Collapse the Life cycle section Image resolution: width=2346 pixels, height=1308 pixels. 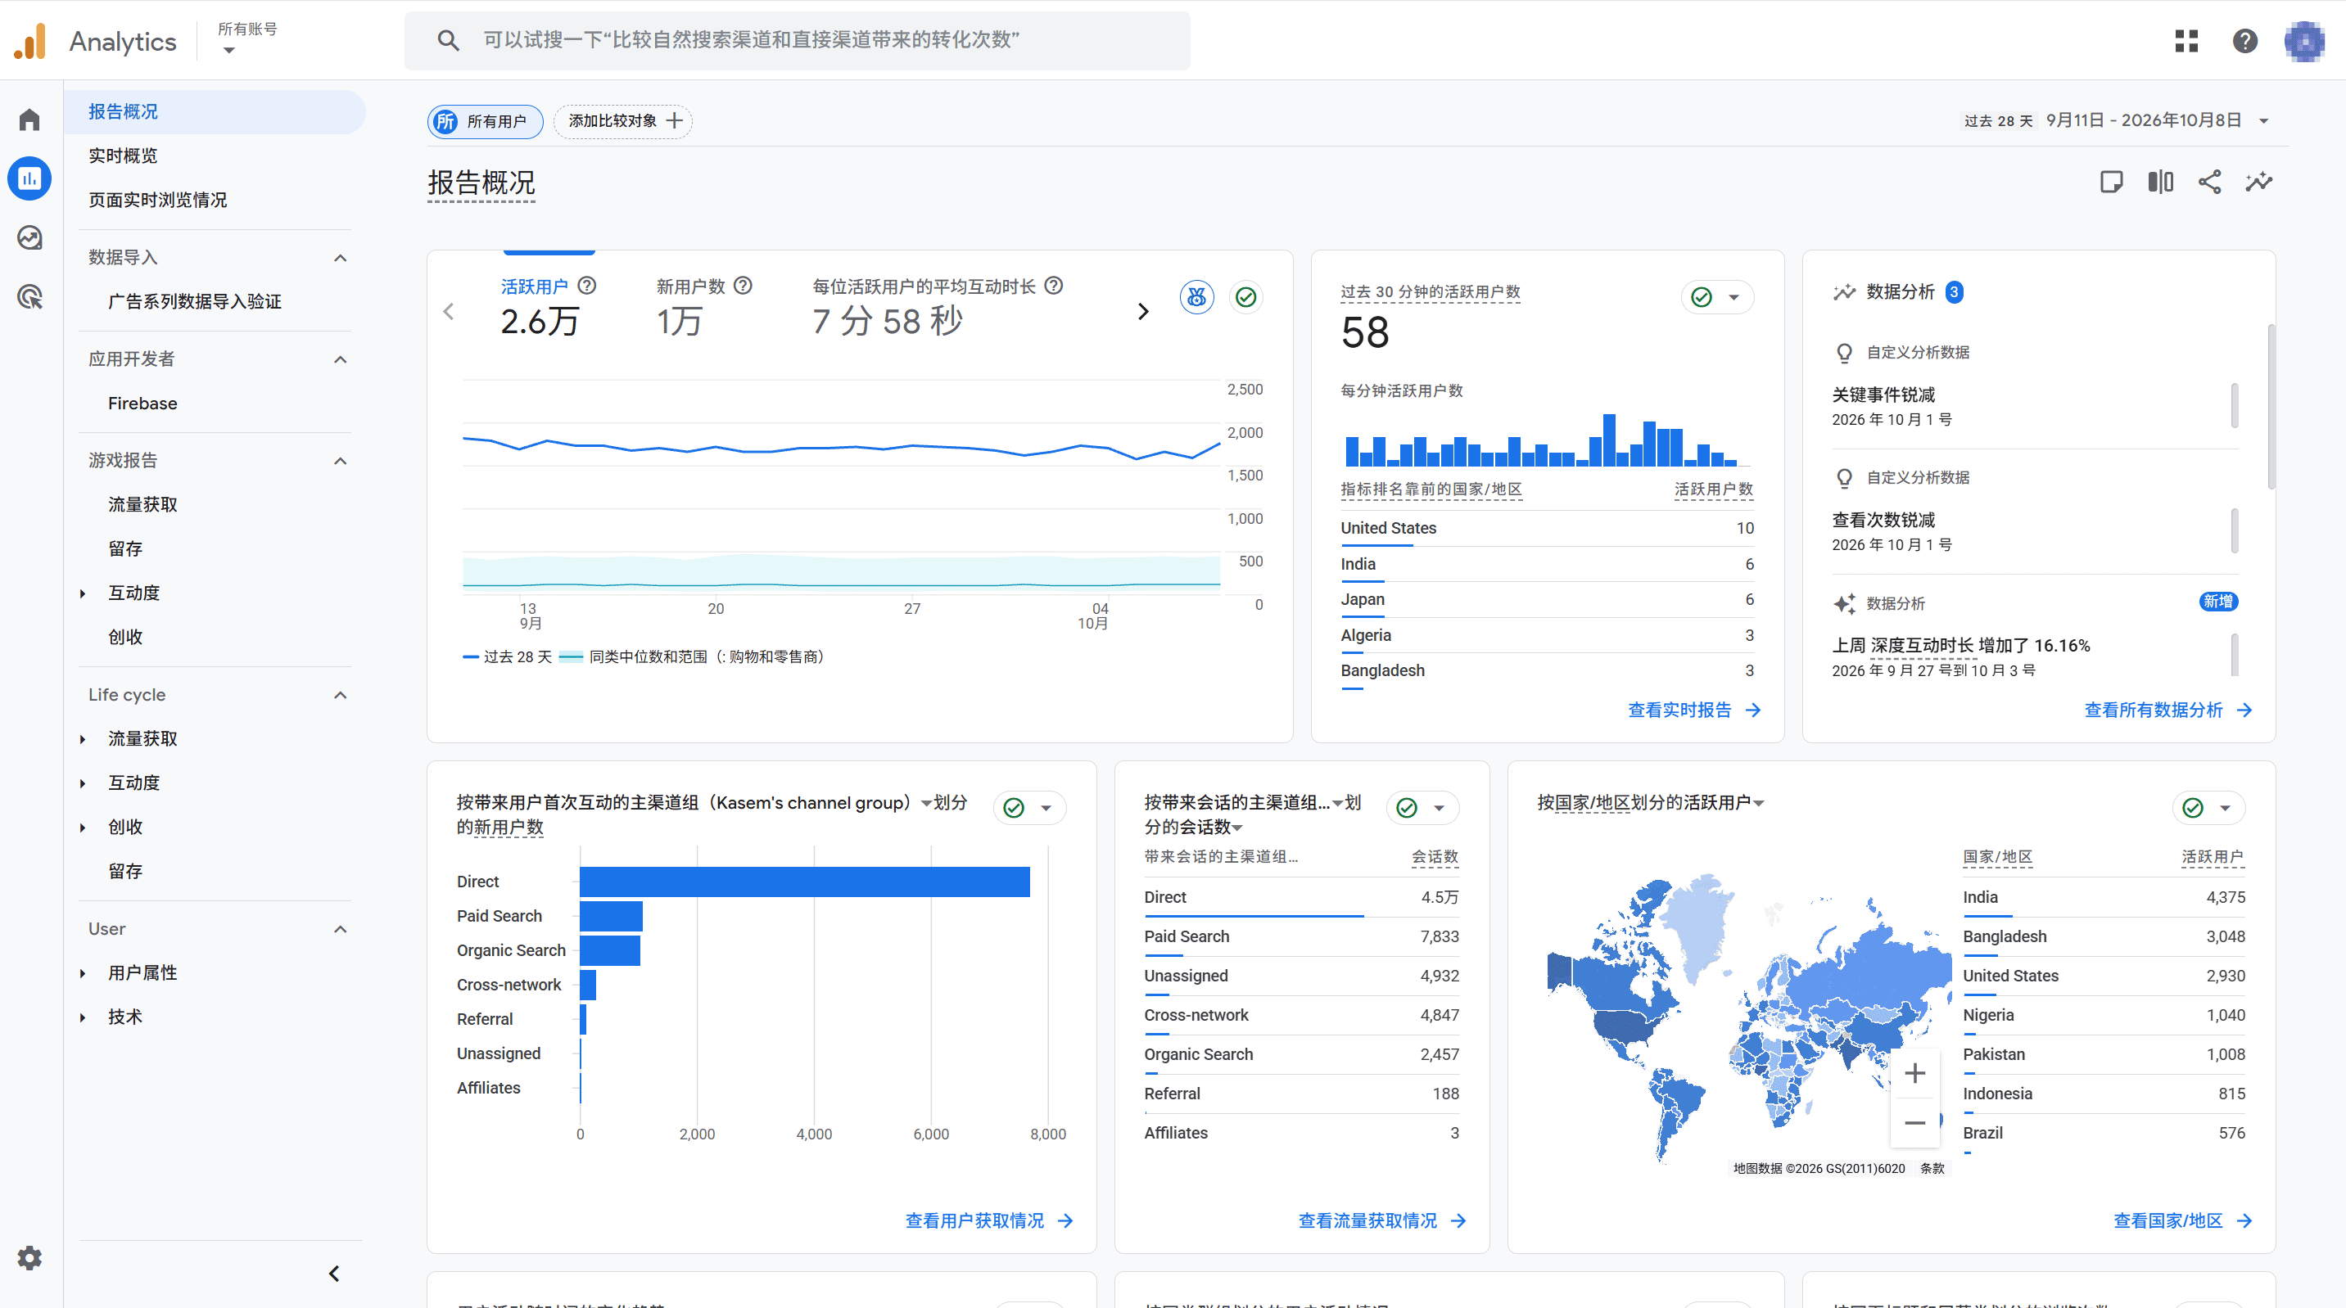click(x=341, y=694)
